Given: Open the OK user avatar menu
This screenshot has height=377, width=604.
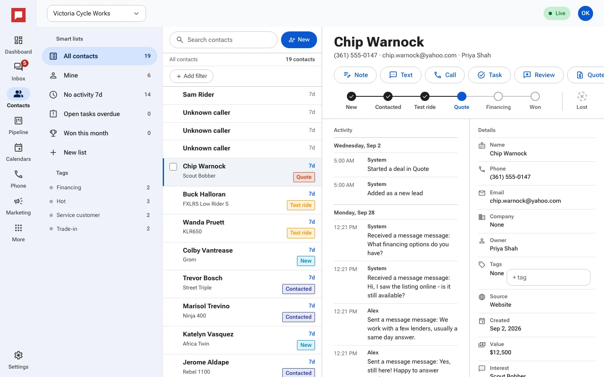Looking at the screenshot, I should point(586,13).
